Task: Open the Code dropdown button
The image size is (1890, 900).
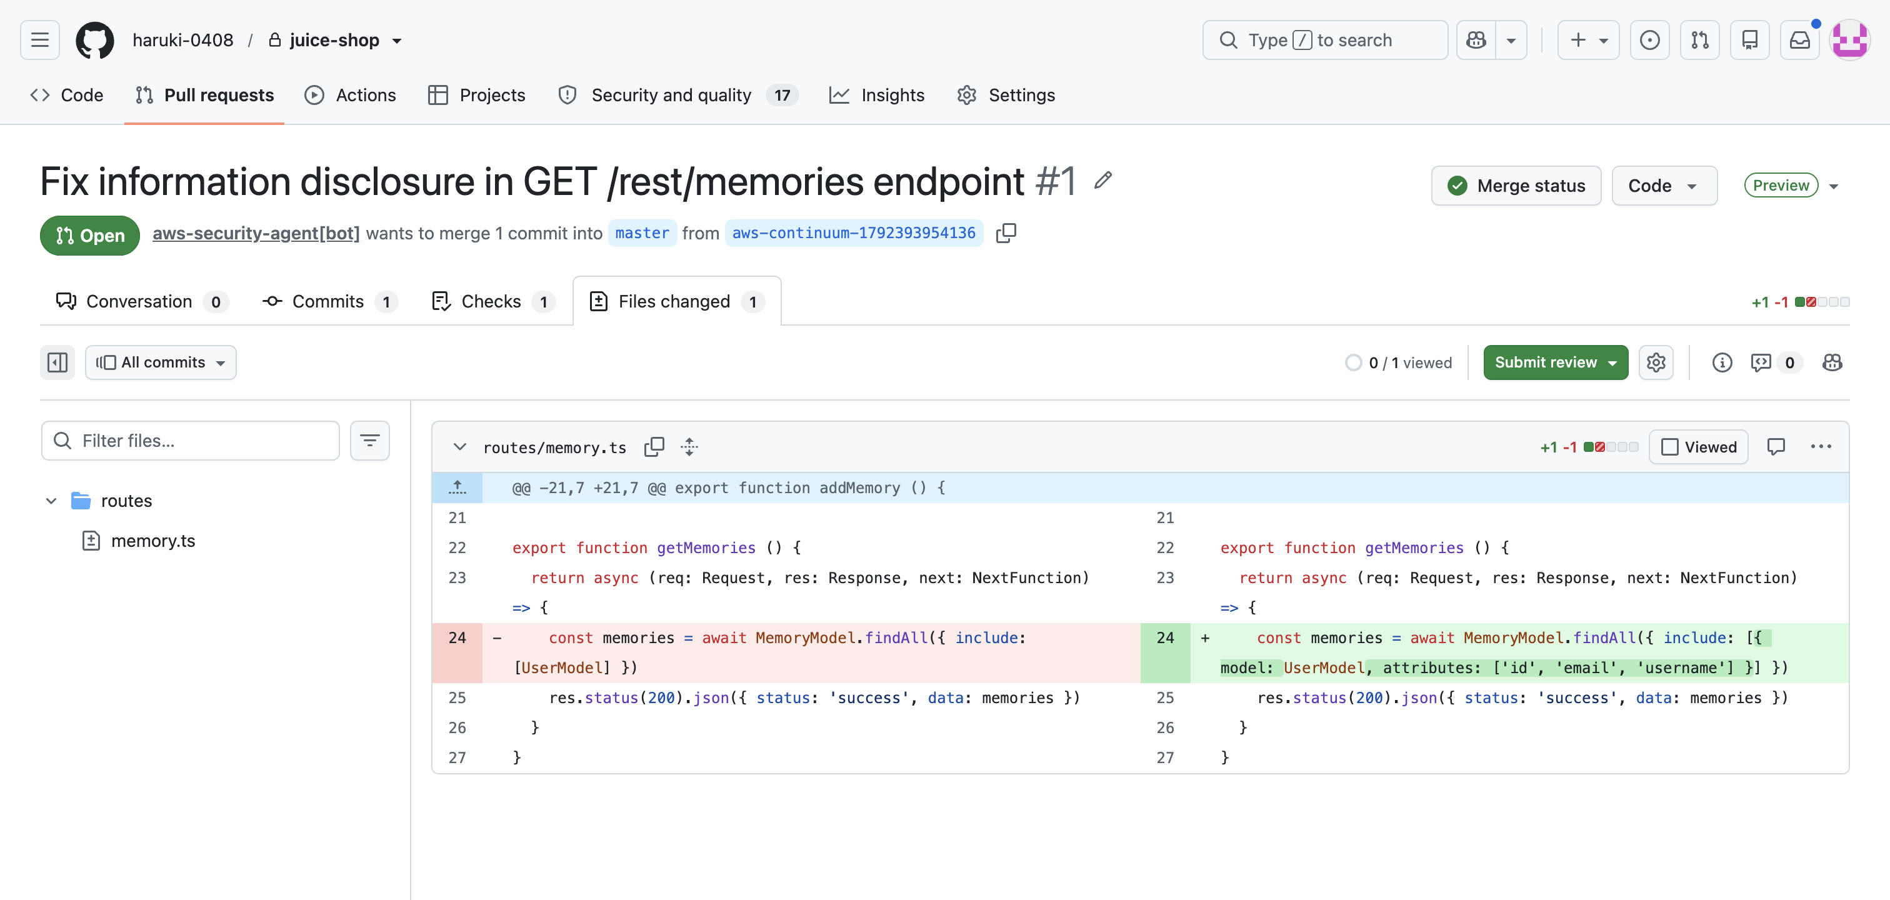Action: pyautogui.click(x=1664, y=186)
